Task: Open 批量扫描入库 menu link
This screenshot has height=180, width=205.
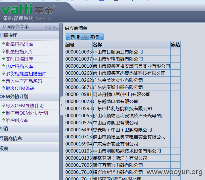Action: pos(19,52)
